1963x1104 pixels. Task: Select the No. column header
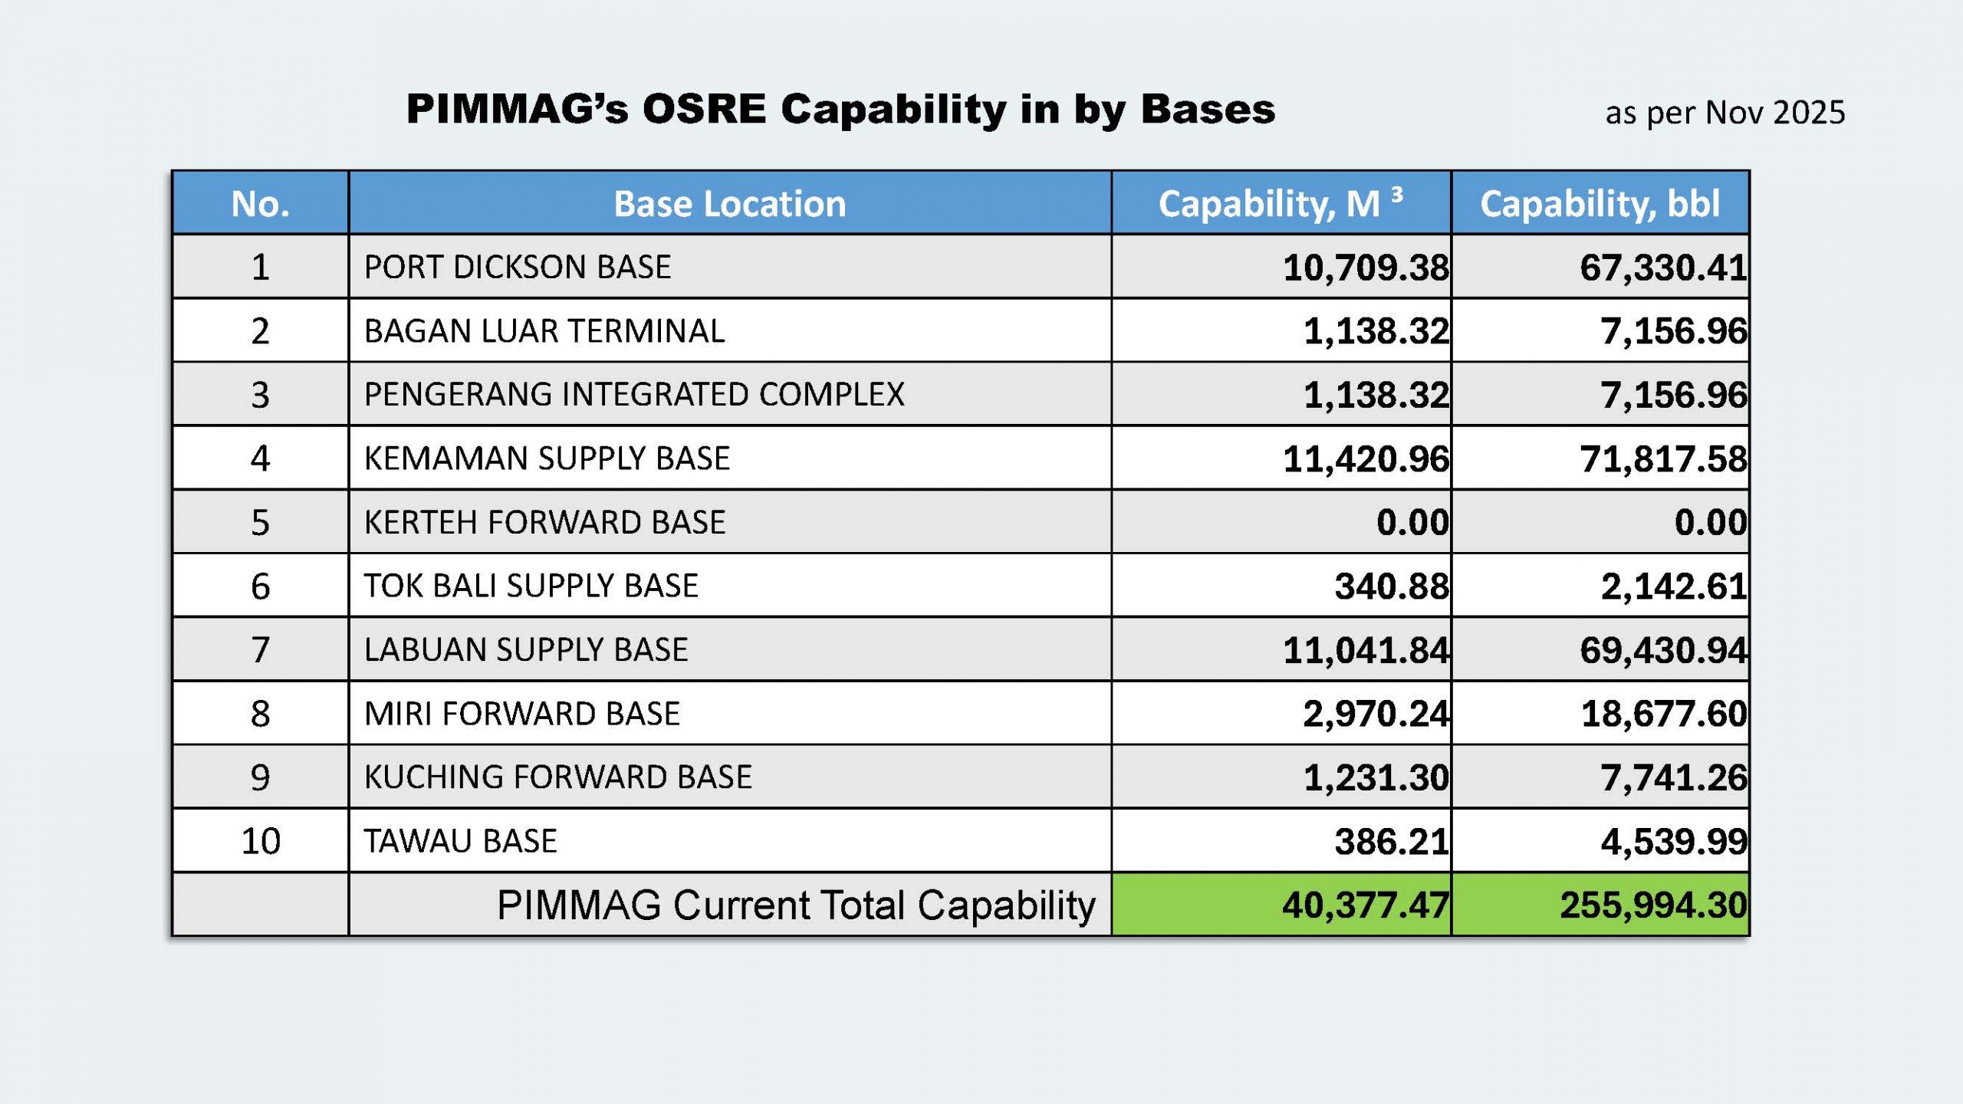click(260, 203)
